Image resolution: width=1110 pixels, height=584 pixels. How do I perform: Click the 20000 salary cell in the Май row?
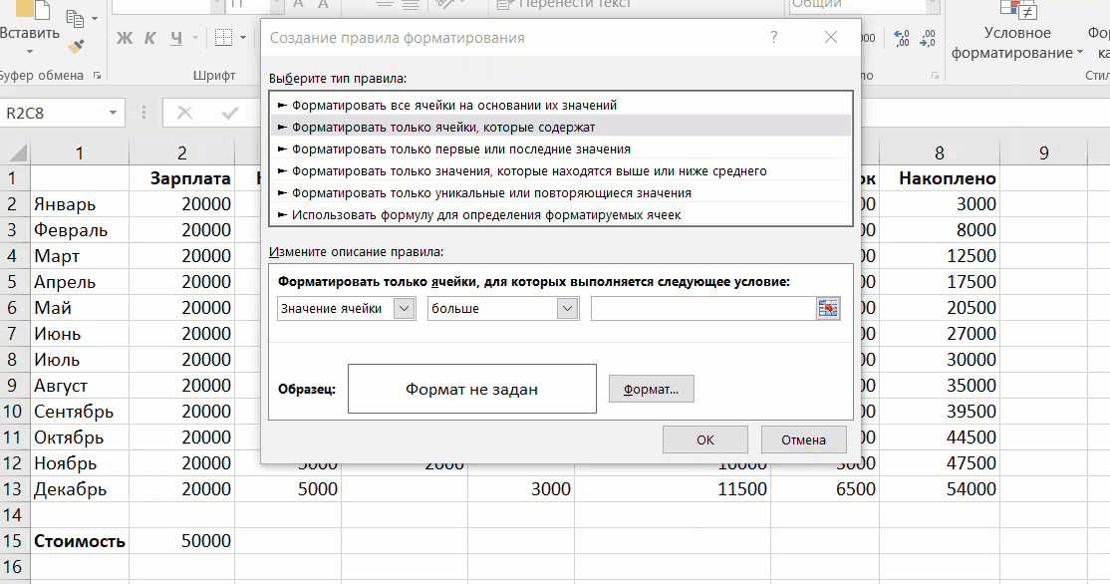coord(182,308)
